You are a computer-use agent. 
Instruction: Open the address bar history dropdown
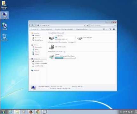point(85,25)
